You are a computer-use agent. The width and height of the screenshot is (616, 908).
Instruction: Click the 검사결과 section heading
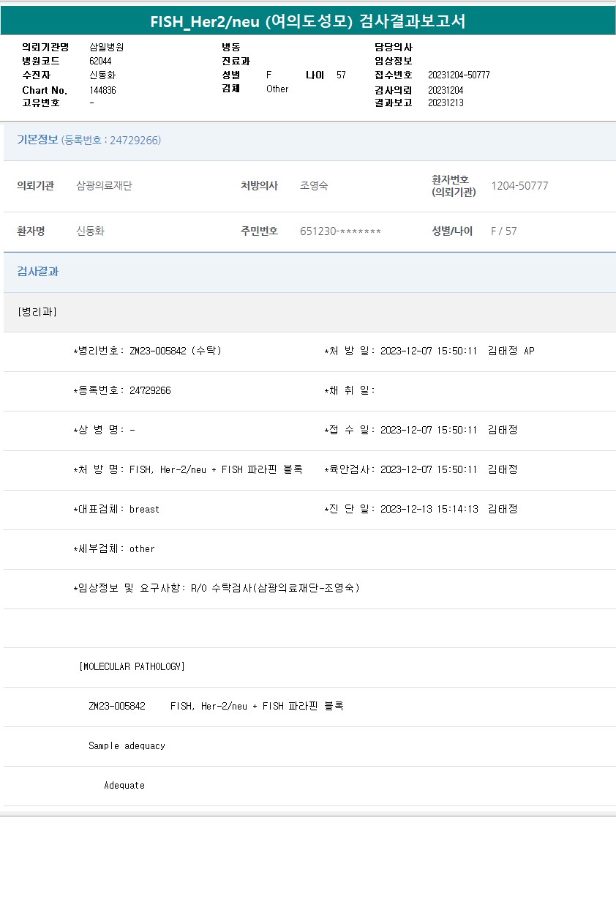37,272
